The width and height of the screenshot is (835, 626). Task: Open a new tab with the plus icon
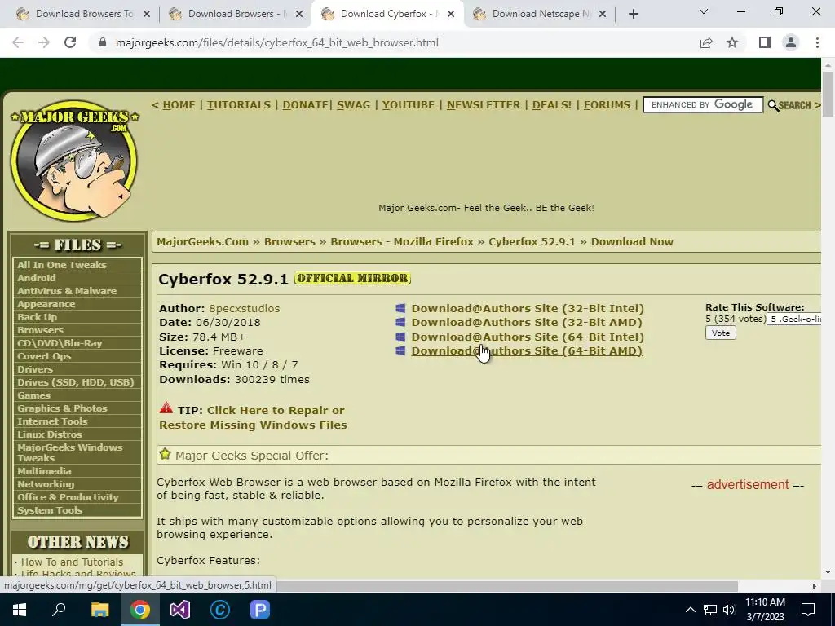point(633,15)
